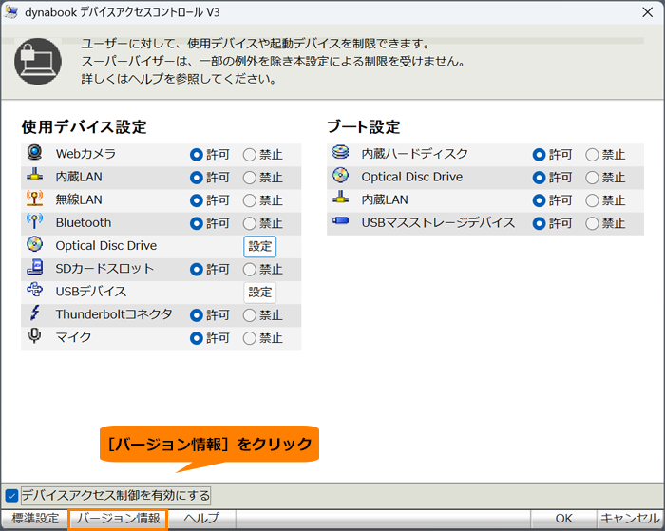Click the Webカメラ label

[x=85, y=154]
